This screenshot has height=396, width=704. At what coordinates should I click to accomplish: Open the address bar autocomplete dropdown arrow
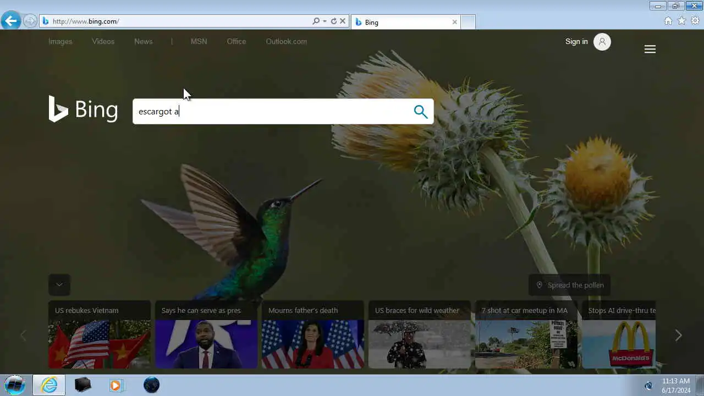pyautogui.click(x=324, y=21)
